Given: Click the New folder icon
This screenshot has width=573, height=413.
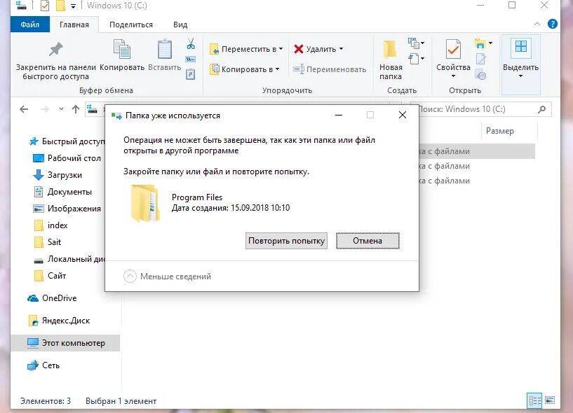Looking at the screenshot, I should point(390,49).
